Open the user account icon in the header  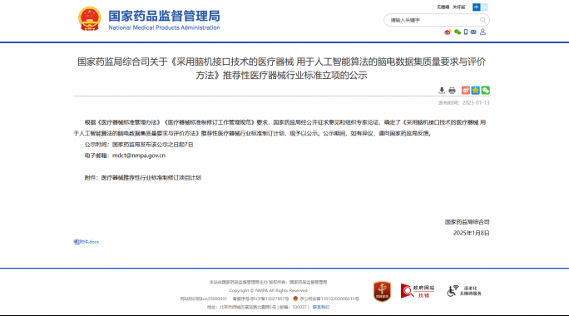pyautogui.click(x=482, y=32)
